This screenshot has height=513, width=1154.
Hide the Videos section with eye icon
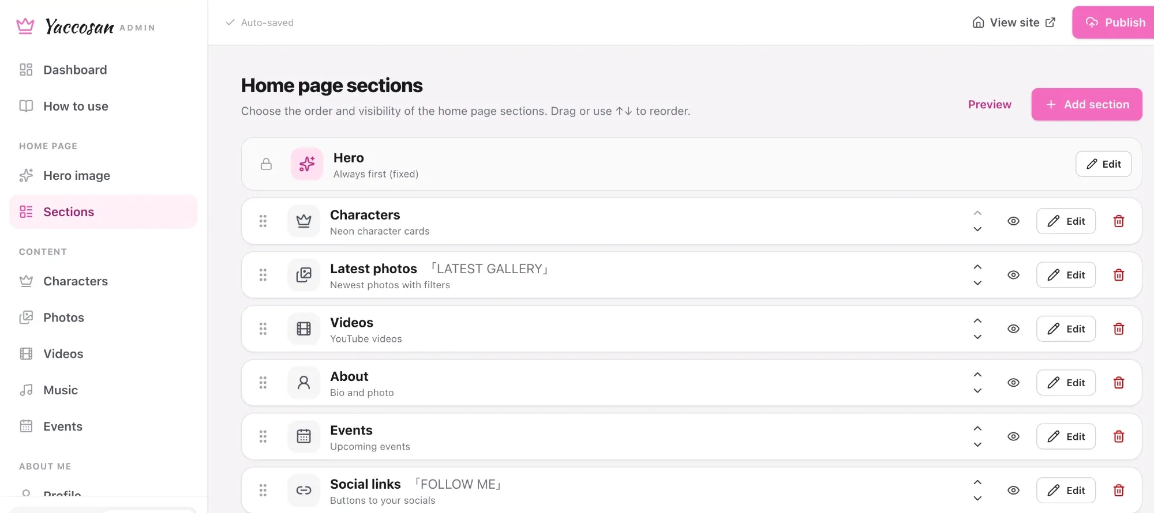pos(1013,329)
